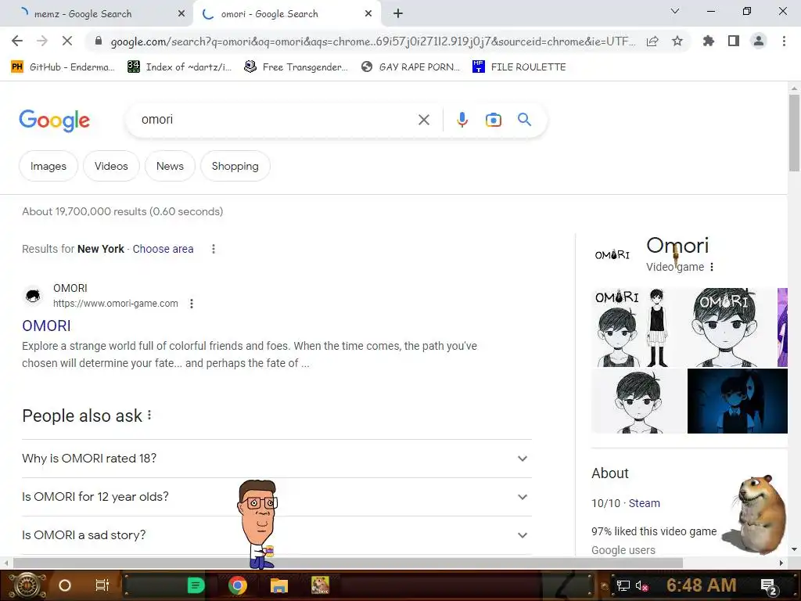Open File Explorer from the taskbar

coord(279,585)
